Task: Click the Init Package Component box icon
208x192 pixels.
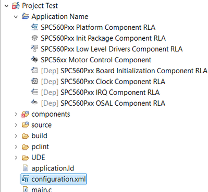Action: (35, 38)
